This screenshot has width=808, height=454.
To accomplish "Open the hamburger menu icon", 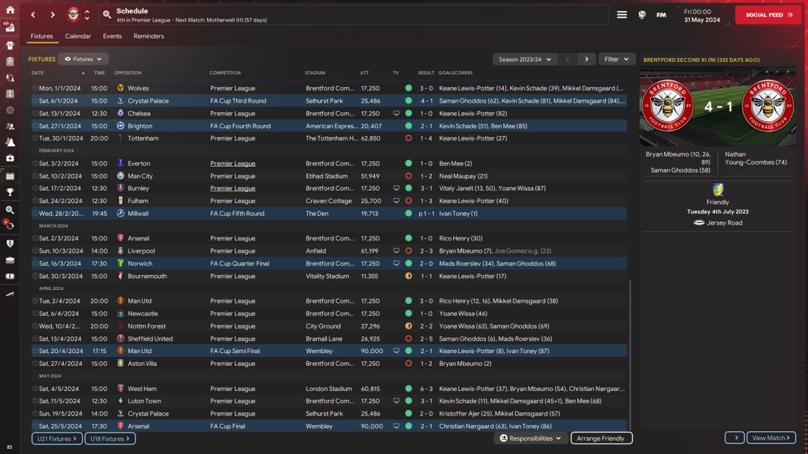I will [x=622, y=15].
